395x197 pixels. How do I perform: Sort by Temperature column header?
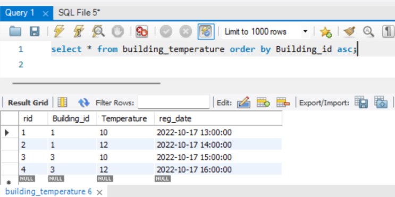[125, 118]
